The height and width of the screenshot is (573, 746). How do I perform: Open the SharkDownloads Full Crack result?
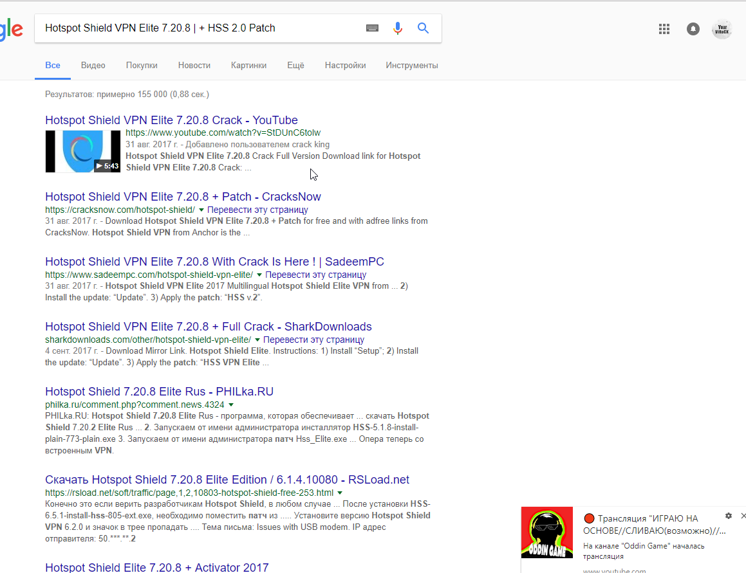pos(209,327)
